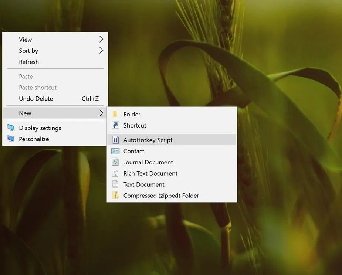Create a new Rich Text Document
Image resolution: width=342 pixels, height=275 pixels.
click(x=172, y=173)
